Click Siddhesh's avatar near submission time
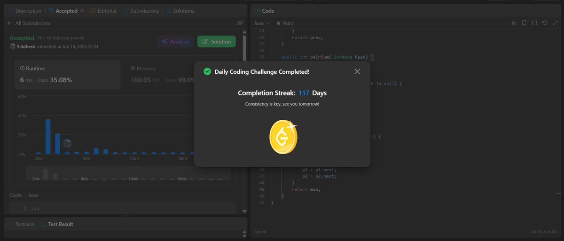This screenshot has width=564, height=241. [13, 47]
